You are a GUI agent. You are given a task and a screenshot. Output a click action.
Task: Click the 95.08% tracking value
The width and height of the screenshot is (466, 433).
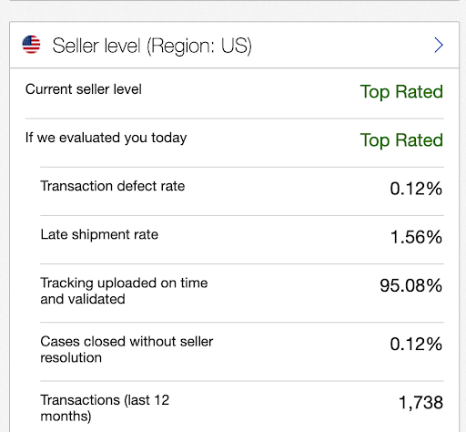click(x=411, y=286)
